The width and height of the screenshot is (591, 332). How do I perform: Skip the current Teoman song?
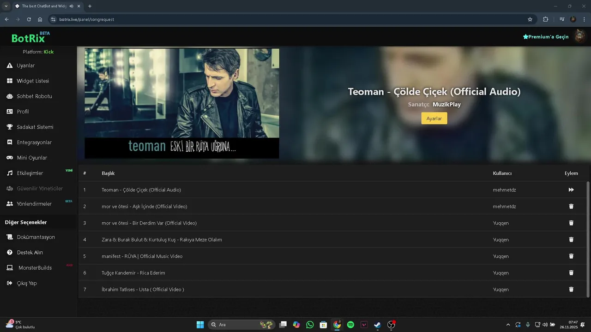(571, 190)
